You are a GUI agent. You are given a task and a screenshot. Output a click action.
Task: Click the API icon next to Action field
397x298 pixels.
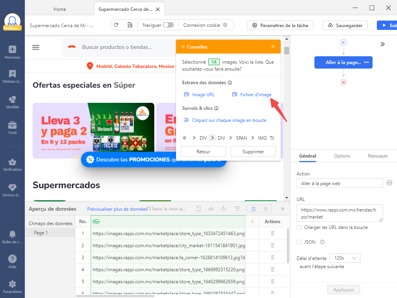click(x=389, y=183)
